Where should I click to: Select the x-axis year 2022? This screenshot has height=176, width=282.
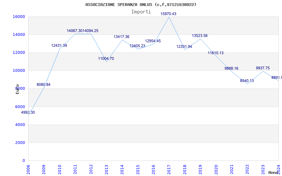tap(247, 170)
